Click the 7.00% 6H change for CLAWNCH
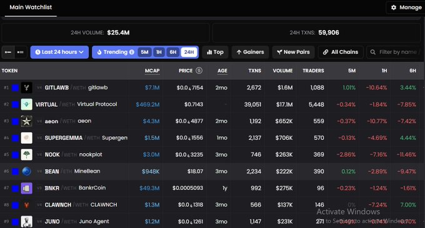Viewport: 425px width, 228px height. [408, 205]
